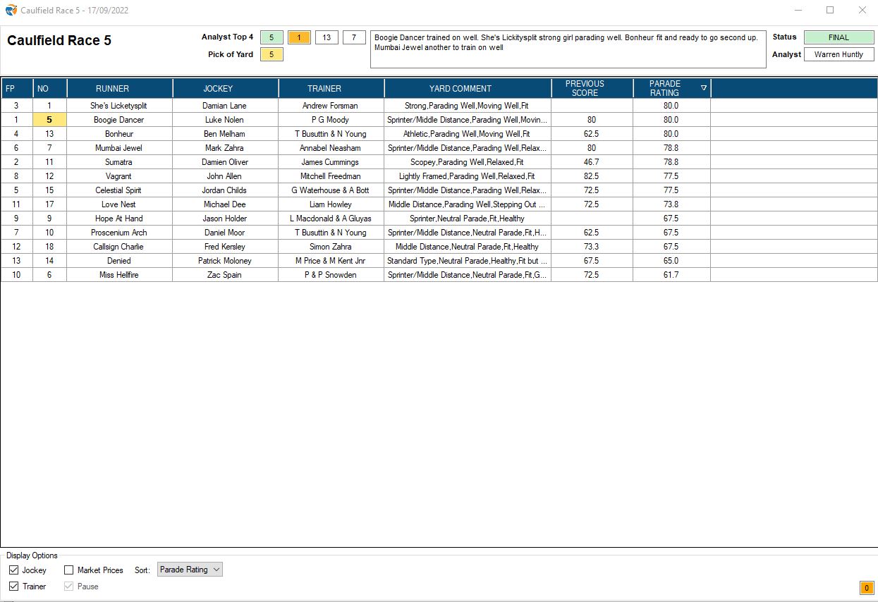Select runner Proscenium Arch
The image size is (878, 602).
pos(119,233)
